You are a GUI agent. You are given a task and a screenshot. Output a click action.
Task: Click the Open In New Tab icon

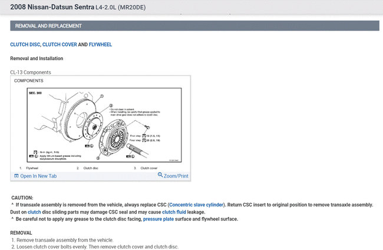(16, 176)
